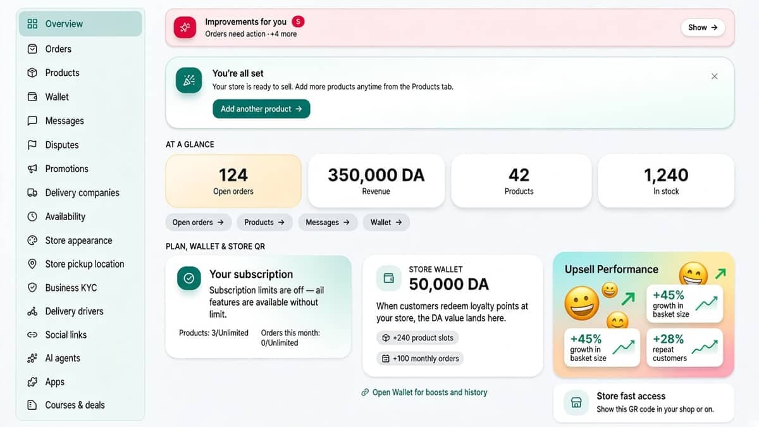Click the Disputes flag icon
Image resolution: width=759 pixels, height=427 pixels.
pos(32,145)
